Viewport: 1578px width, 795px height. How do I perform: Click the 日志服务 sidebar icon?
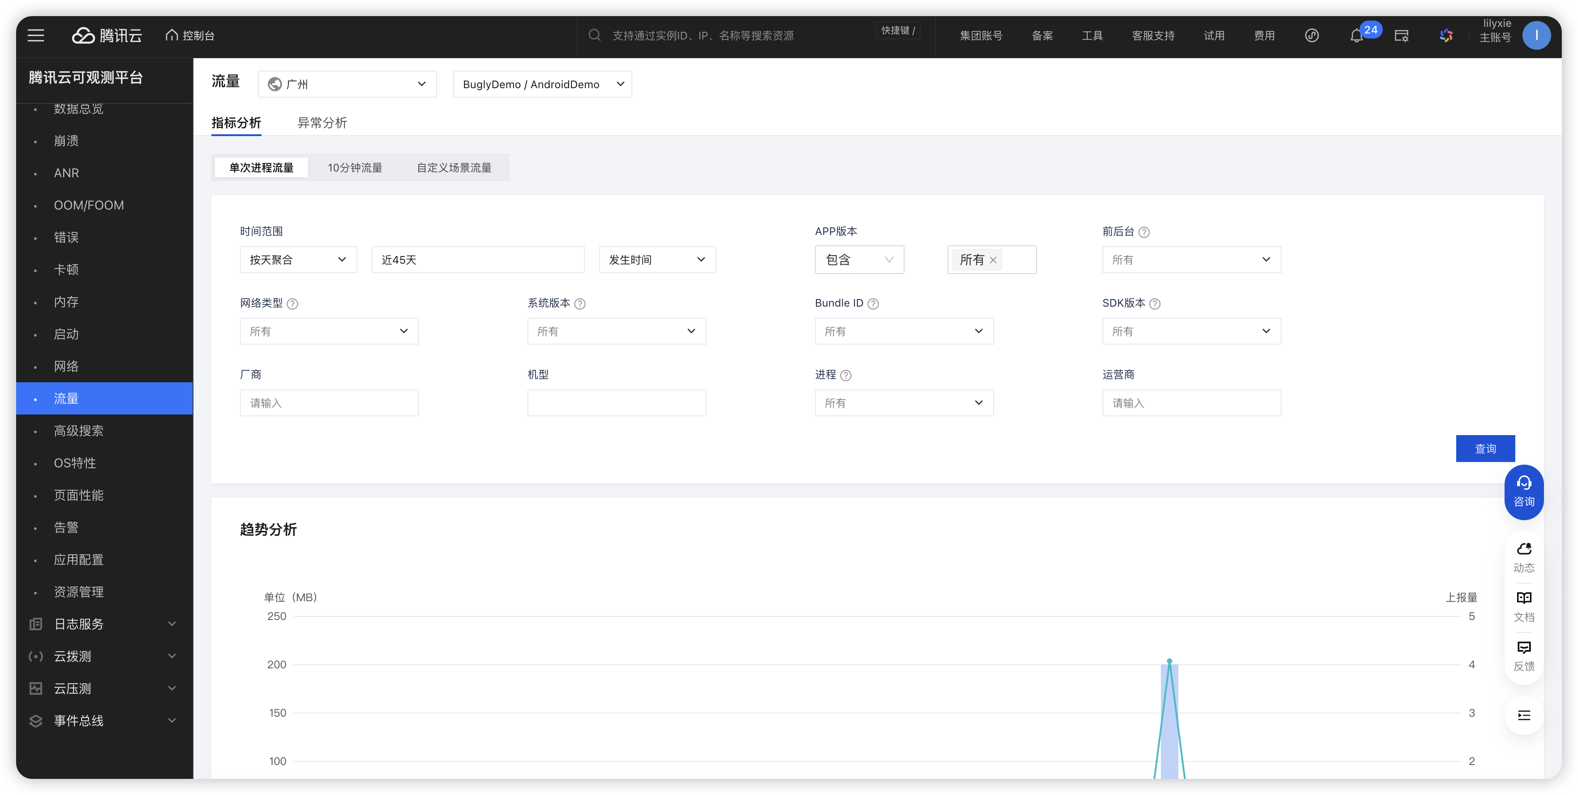35,624
